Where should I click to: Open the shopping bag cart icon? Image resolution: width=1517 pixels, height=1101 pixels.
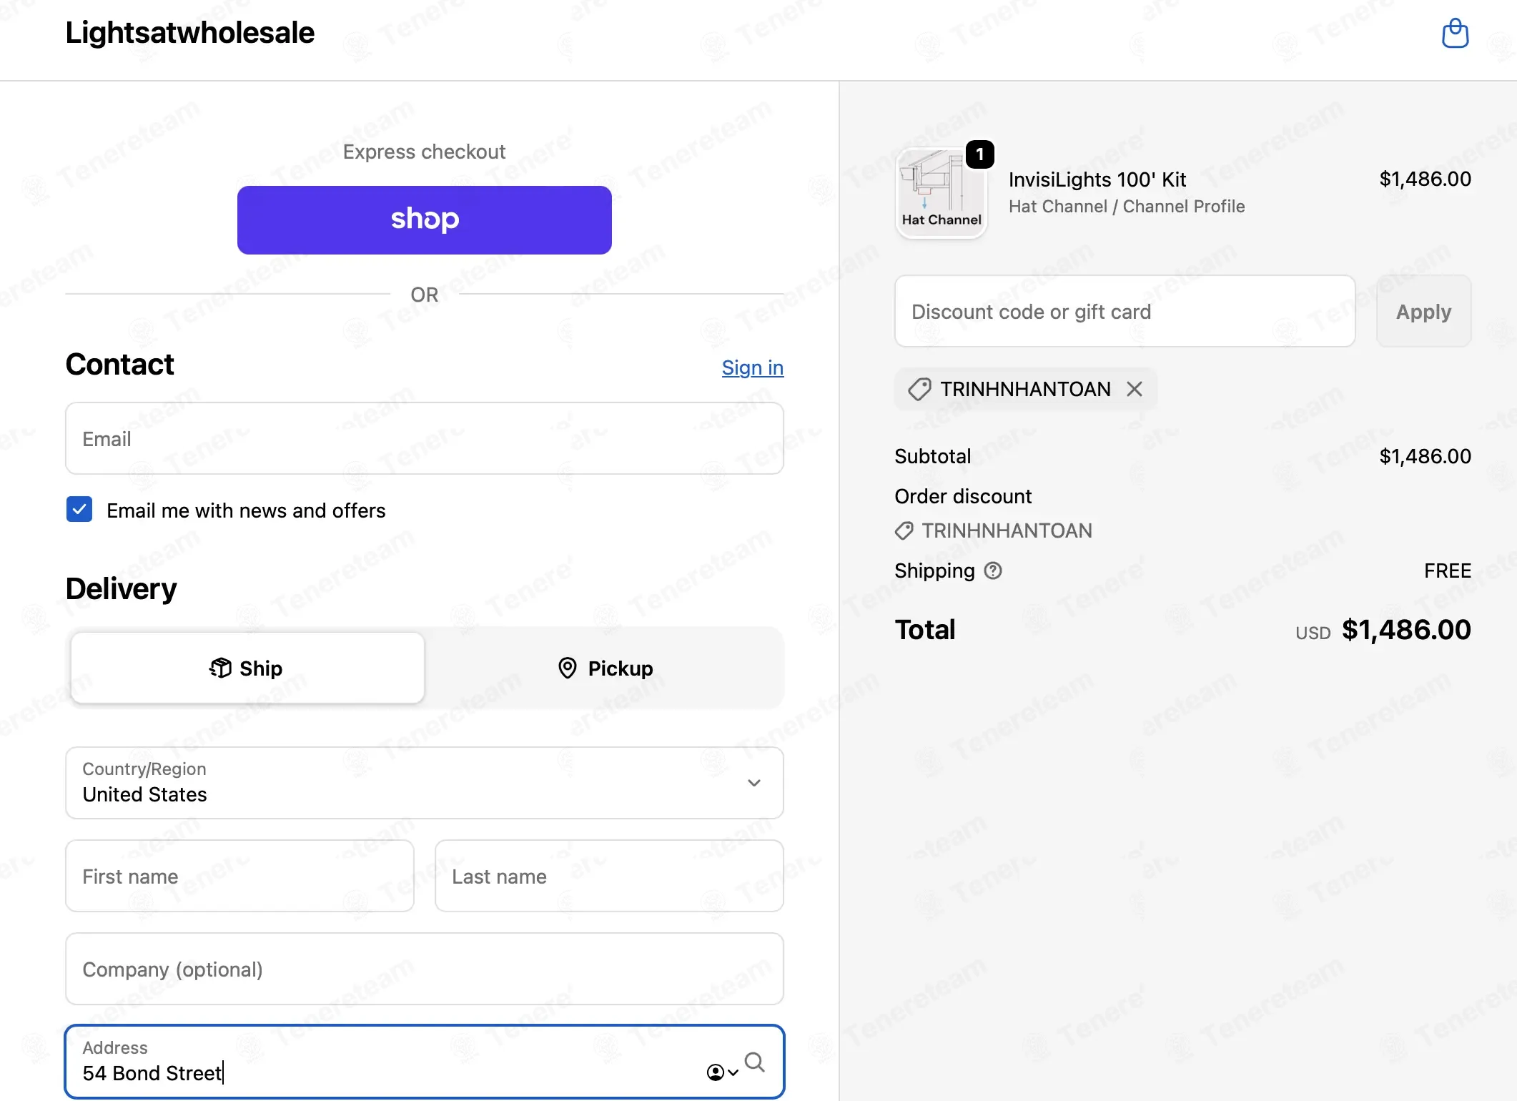pyautogui.click(x=1455, y=33)
